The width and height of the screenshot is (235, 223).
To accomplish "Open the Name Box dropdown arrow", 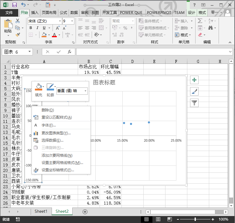I will 29,51.
